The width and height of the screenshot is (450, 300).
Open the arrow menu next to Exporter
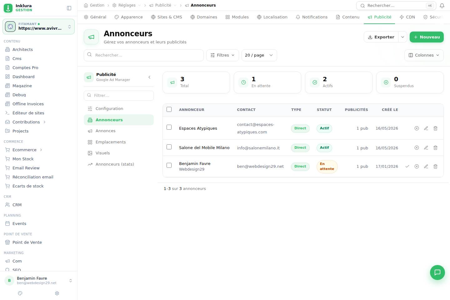coord(403,37)
